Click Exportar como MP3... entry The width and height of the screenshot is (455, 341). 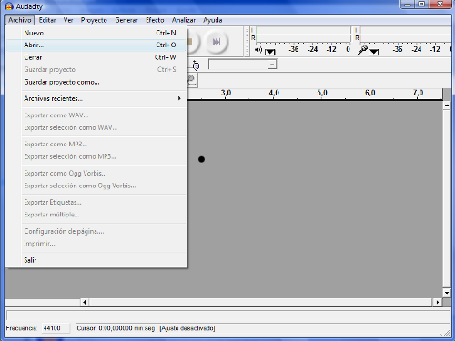point(96,145)
